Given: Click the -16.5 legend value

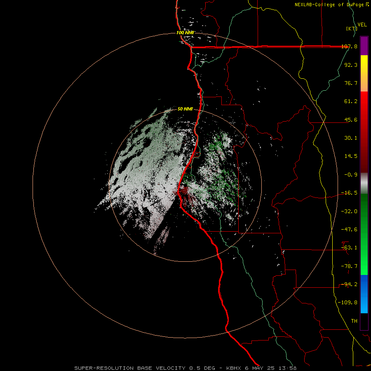Looking at the screenshot, I should [349, 193].
